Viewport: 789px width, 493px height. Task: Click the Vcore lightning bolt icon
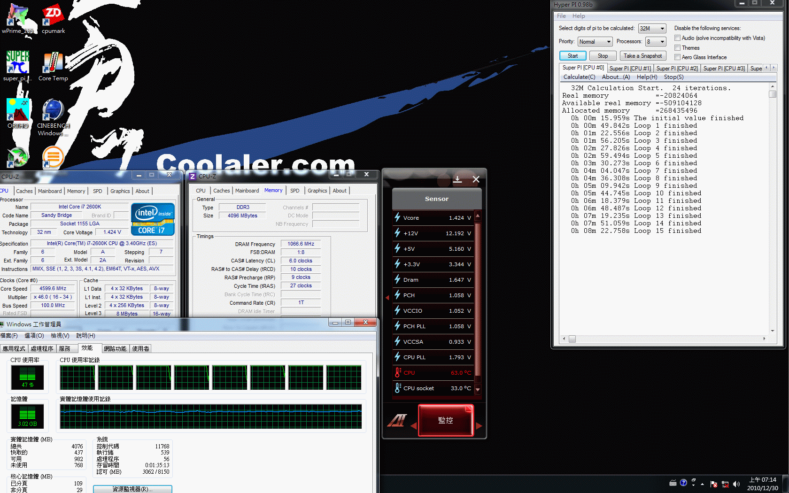397,217
